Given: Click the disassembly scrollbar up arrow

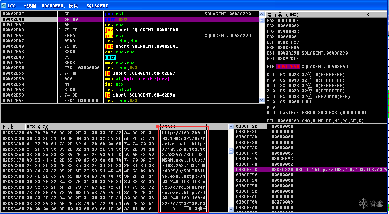Looking at the screenshot, I should coord(261,14).
